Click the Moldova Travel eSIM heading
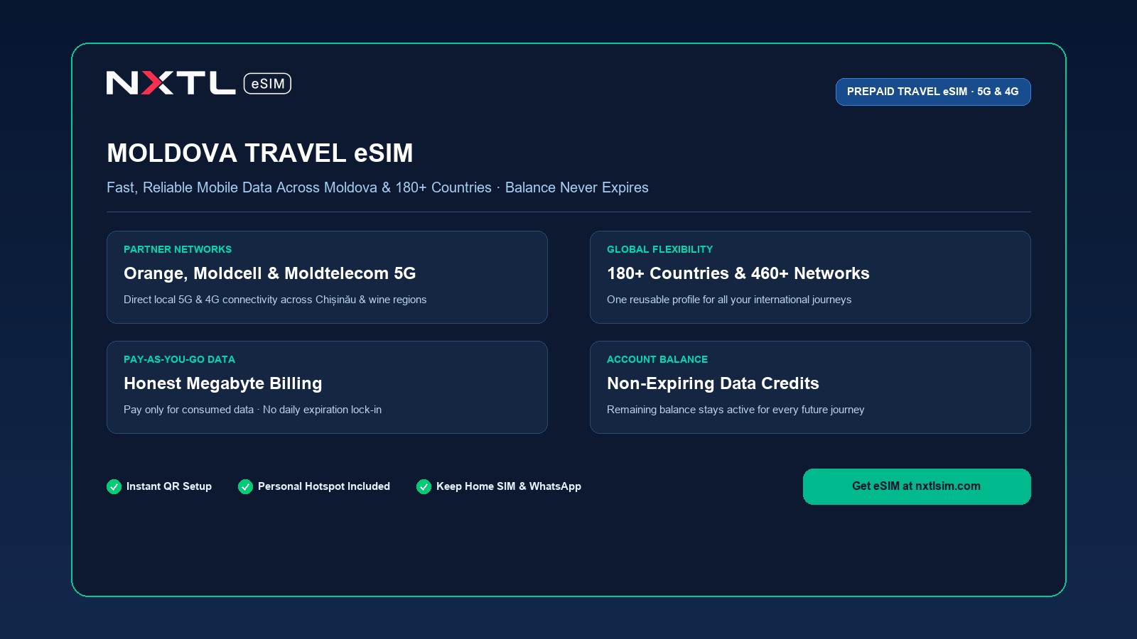 (x=260, y=153)
